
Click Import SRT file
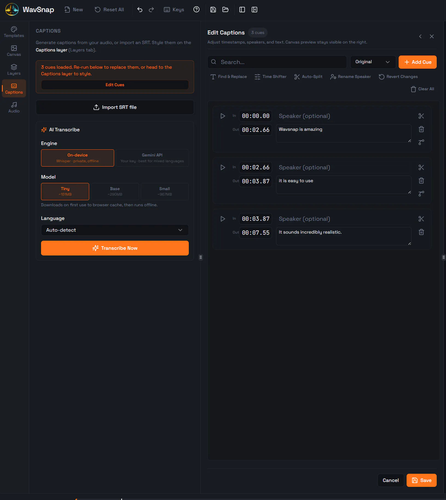(115, 107)
